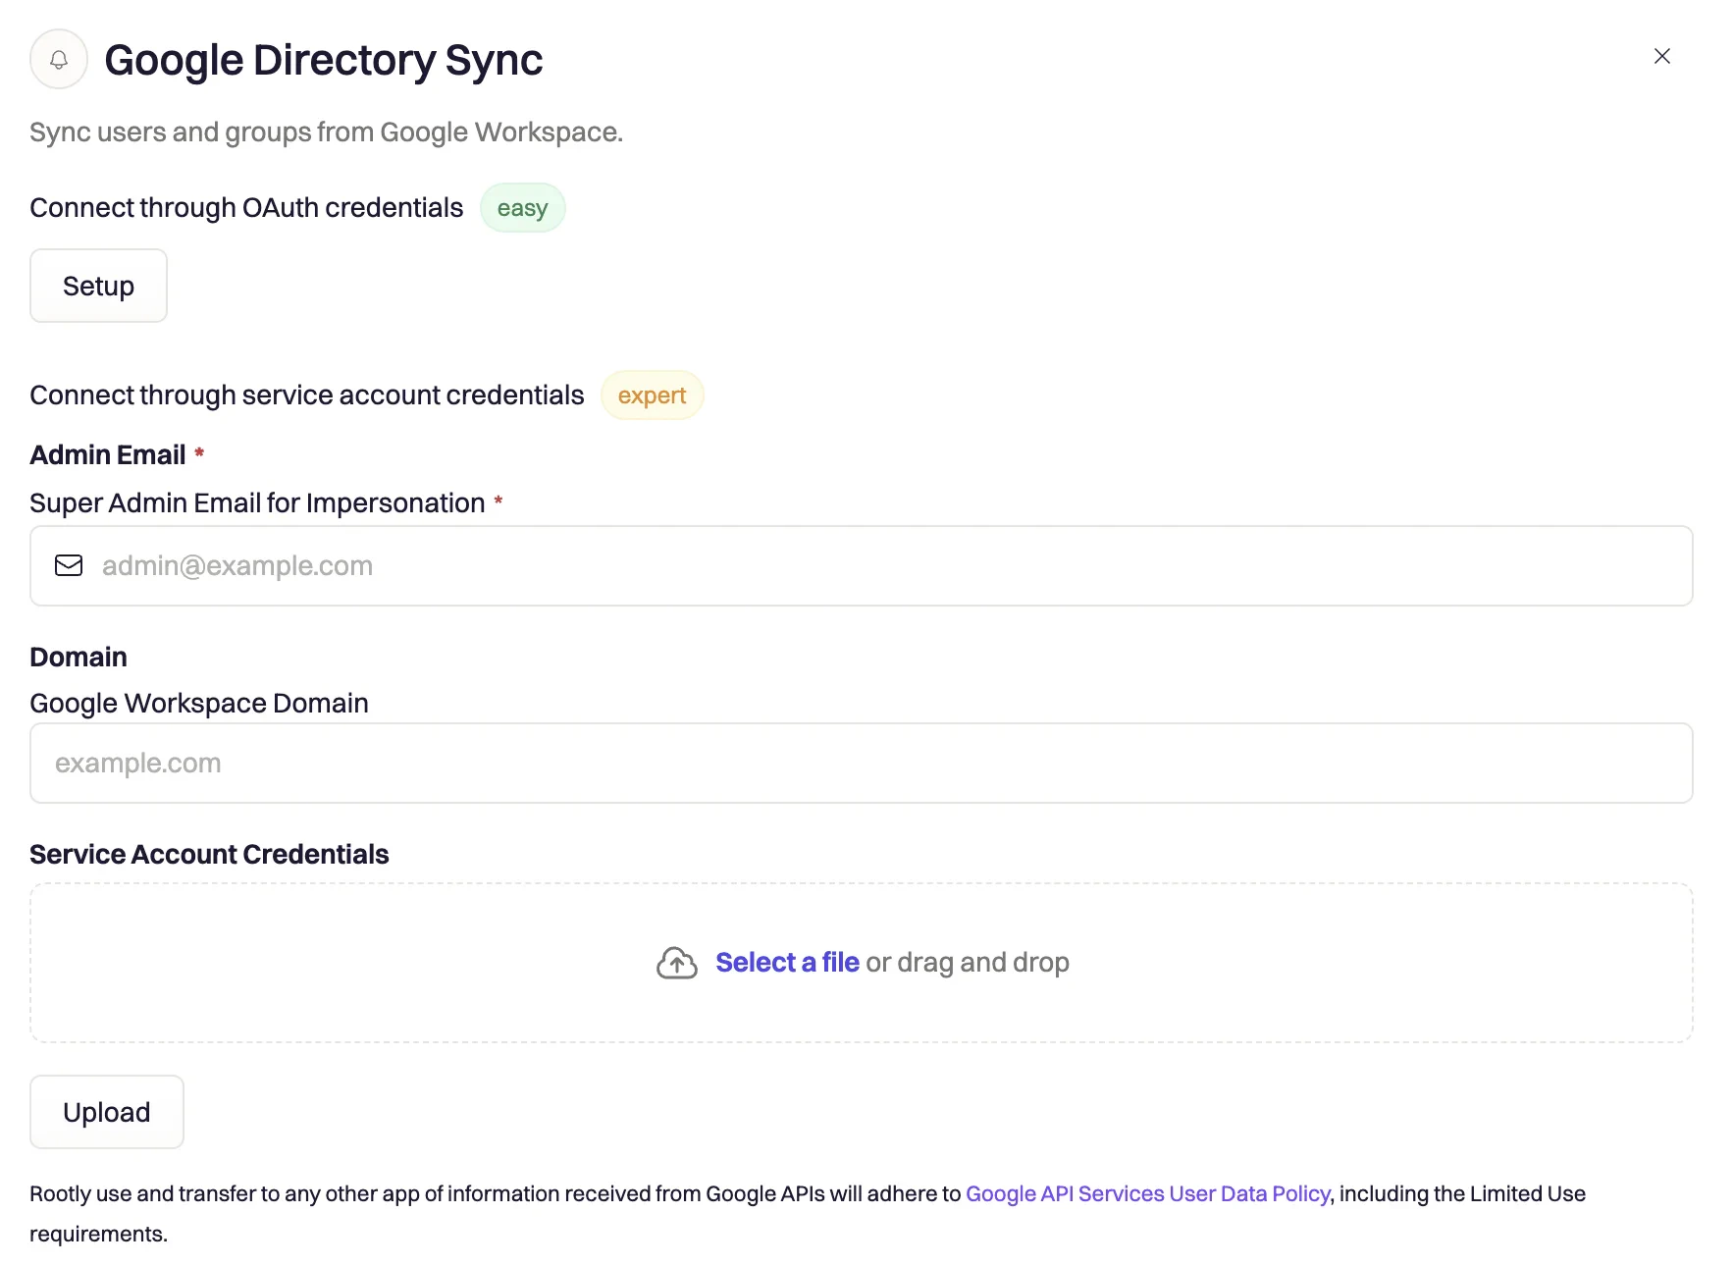The image size is (1733, 1266).
Task: Click the Super Admin Email for Impersonation label
Action: pyautogui.click(x=258, y=502)
